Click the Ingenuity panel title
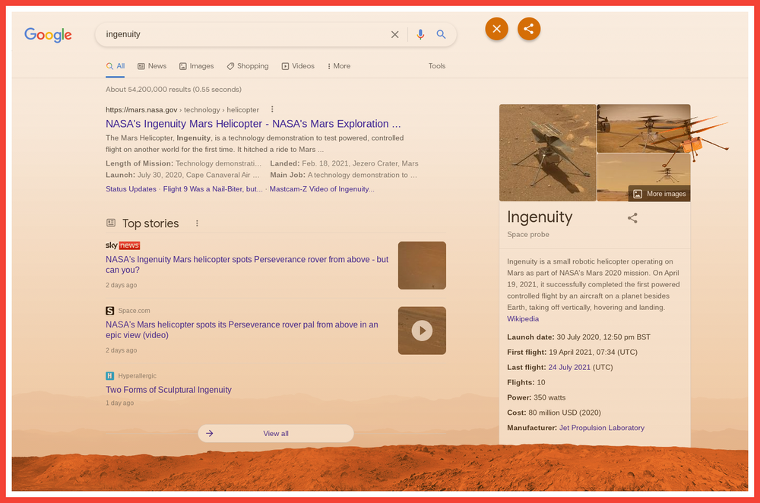The image size is (760, 503). (540, 217)
